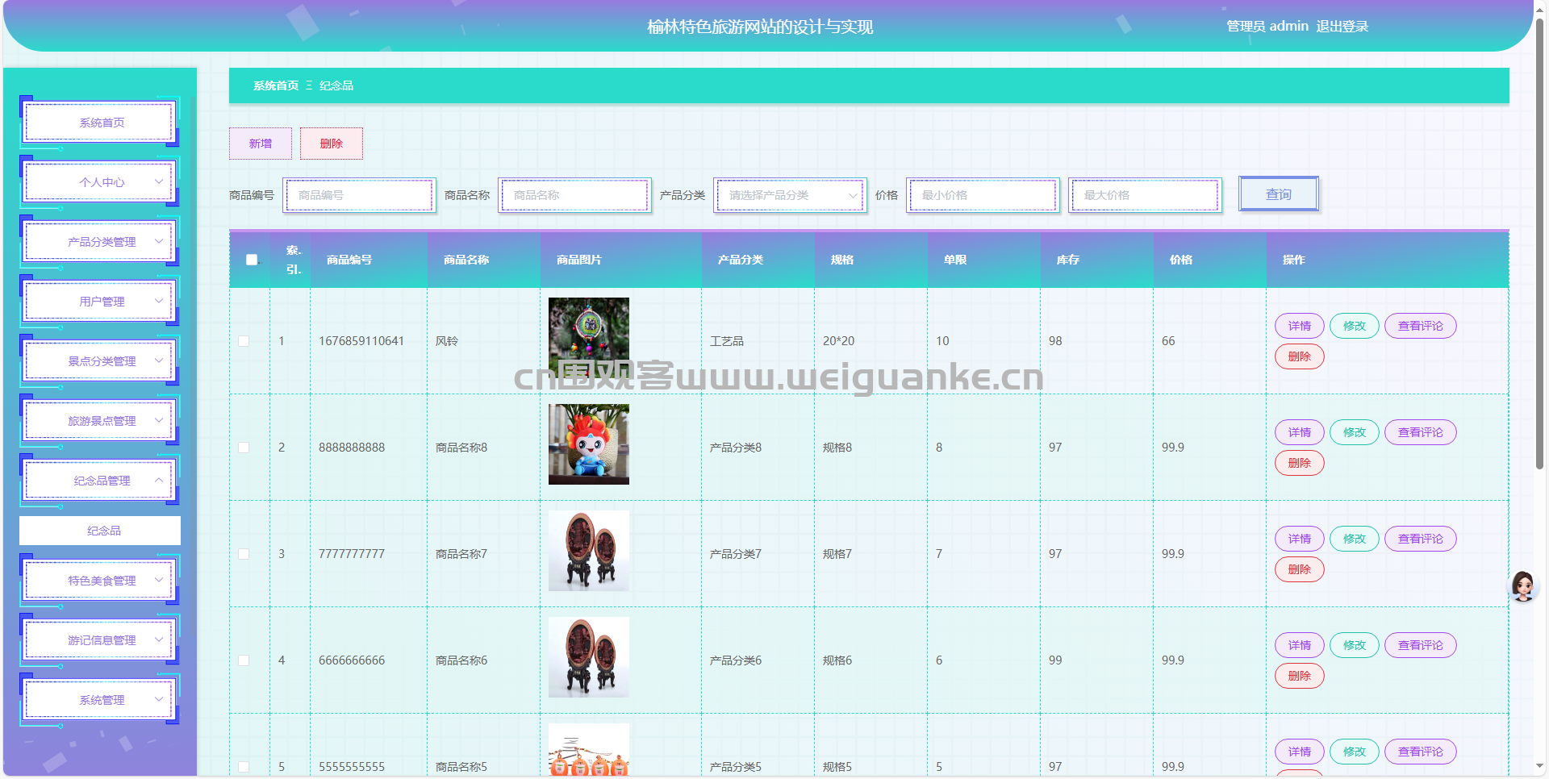Image resolution: width=1549 pixels, height=779 pixels.
Task: Click the 退出登录 link
Action: pos(1342,27)
